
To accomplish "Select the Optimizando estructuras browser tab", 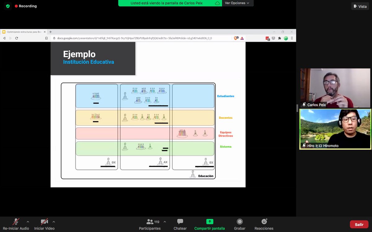I will coord(24,32).
